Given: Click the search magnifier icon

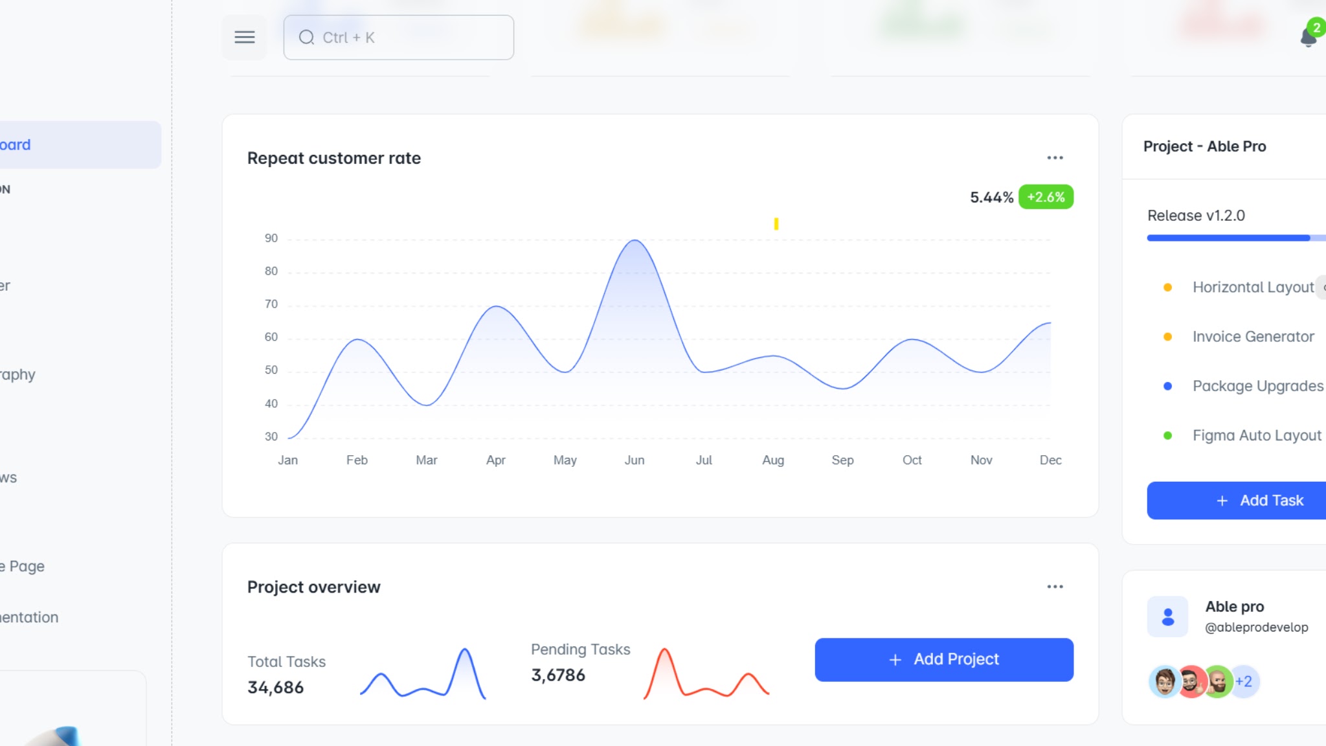Looking at the screenshot, I should pyautogui.click(x=306, y=38).
